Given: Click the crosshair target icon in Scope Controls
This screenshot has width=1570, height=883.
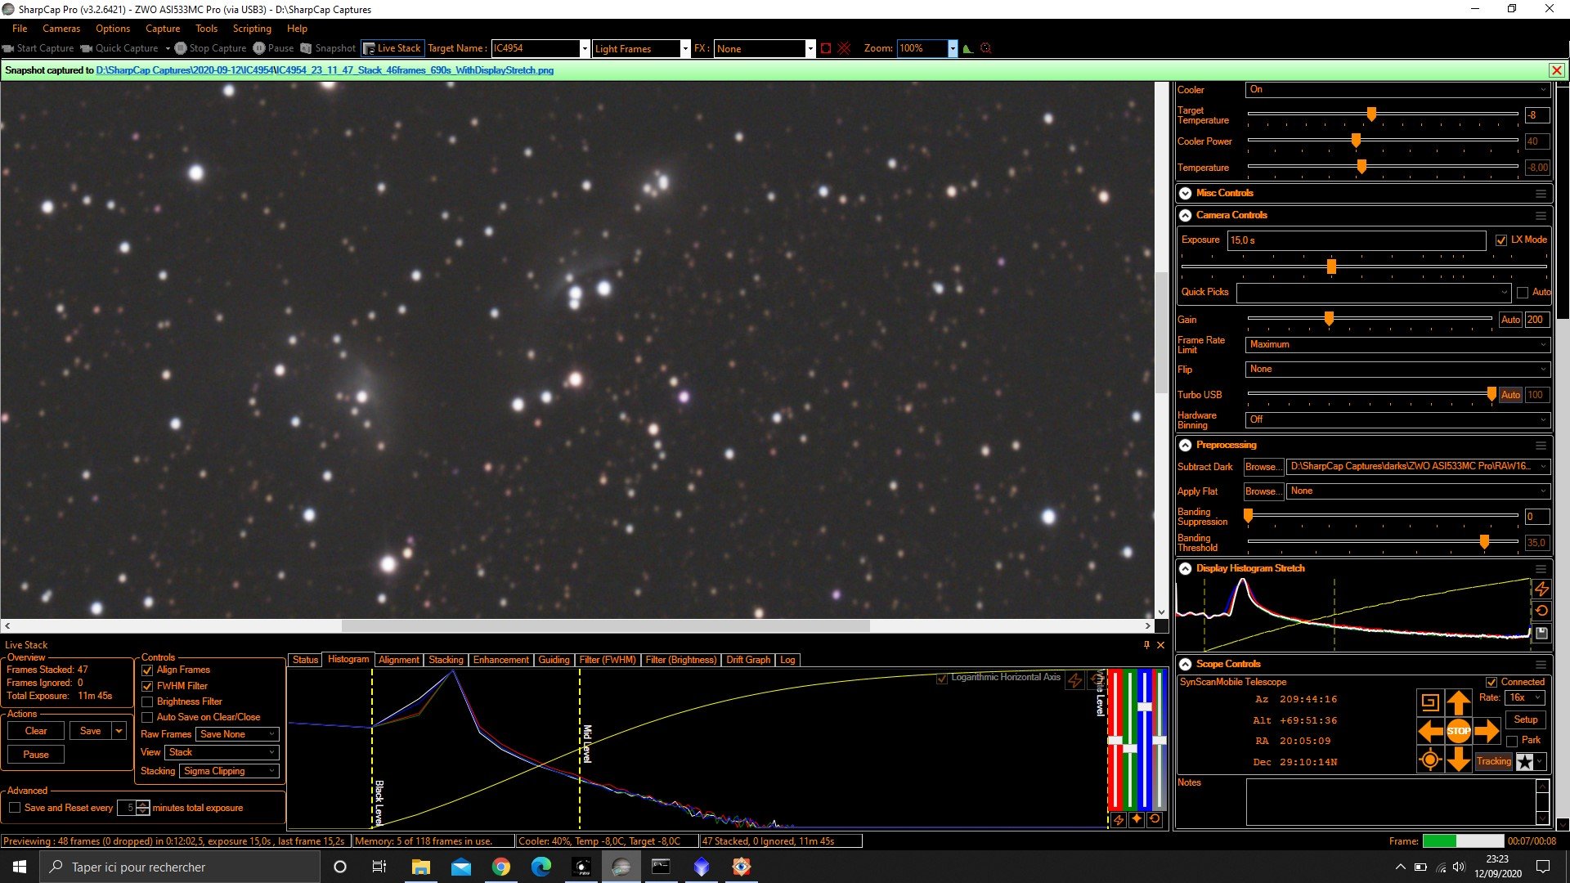Looking at the screenshot, I should pyautogui.click(x=1430, y=760).
